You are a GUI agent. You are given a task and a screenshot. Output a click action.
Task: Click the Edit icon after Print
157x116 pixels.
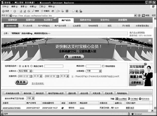click(67, 11)
